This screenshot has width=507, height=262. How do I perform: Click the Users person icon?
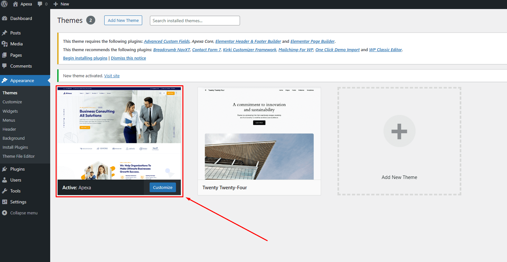coord(5,180)
